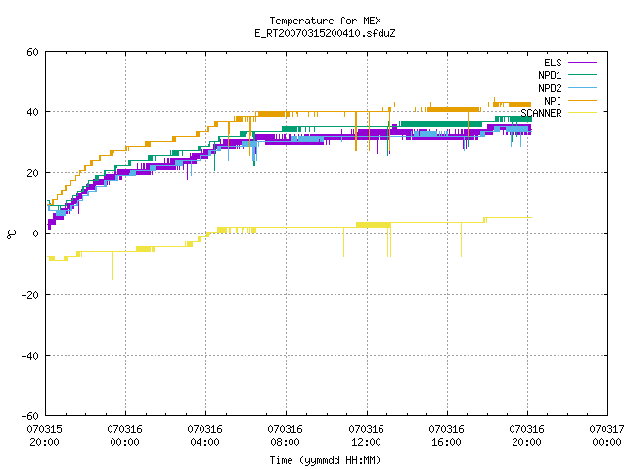Click the ELS legend label

[x=553, y=63]
